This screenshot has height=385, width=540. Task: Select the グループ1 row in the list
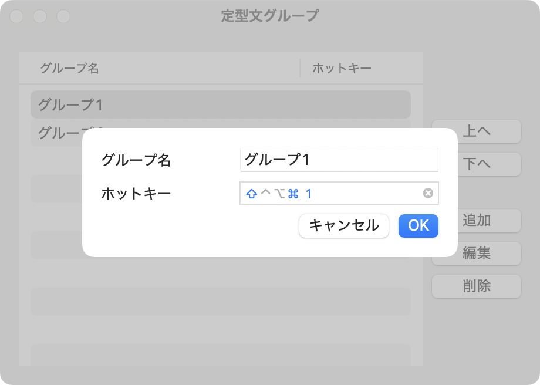tap(221, 104)
